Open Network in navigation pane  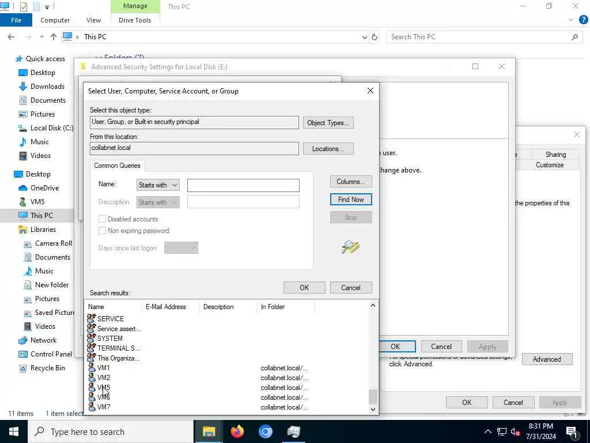[x=43, y=340]
